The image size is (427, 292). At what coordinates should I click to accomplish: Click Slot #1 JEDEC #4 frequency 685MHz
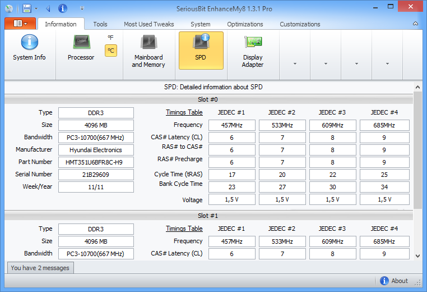pos(384,241)
